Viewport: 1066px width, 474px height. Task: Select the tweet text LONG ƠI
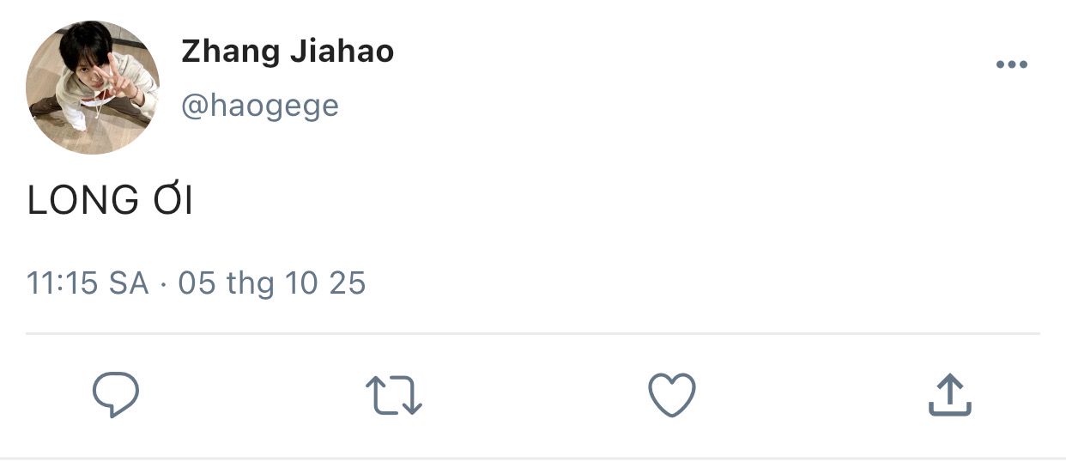coord(110,200)
